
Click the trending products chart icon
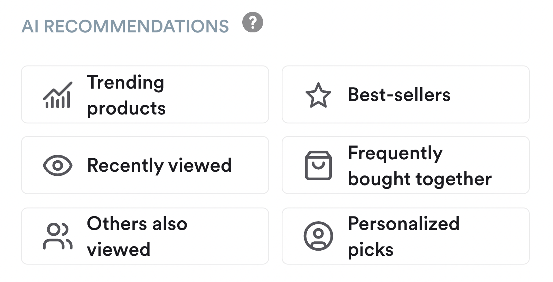pyautogui.click(x=58, y=95)
